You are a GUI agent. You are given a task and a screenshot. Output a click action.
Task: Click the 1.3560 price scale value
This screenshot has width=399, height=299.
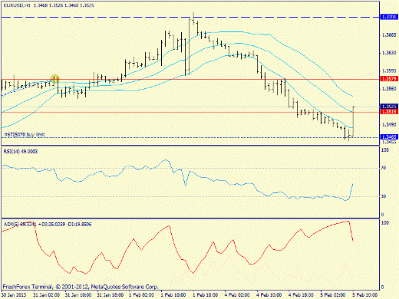pyautogui.click(x=389, y=89)
